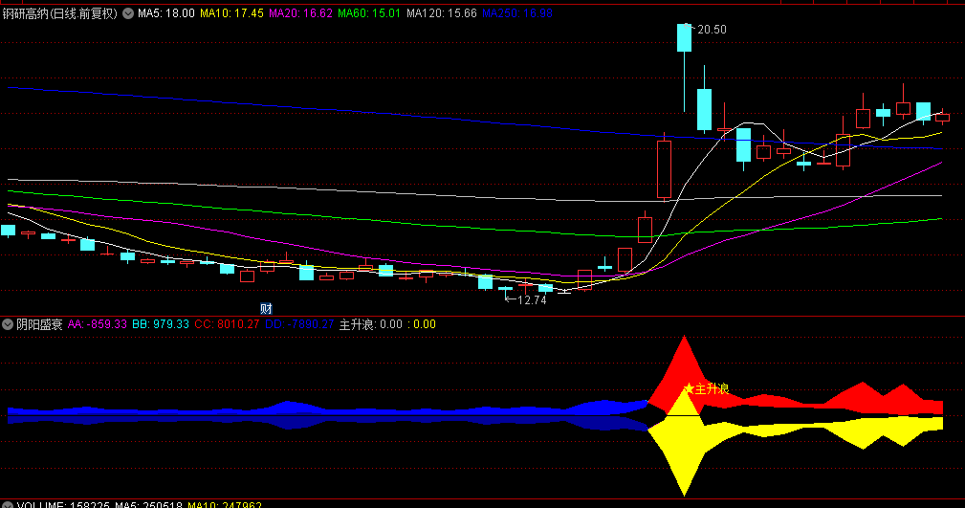The width and height of the screenshot is (965, 508).
Task: Click the 12.74 low price label
Action: (532, 299)
